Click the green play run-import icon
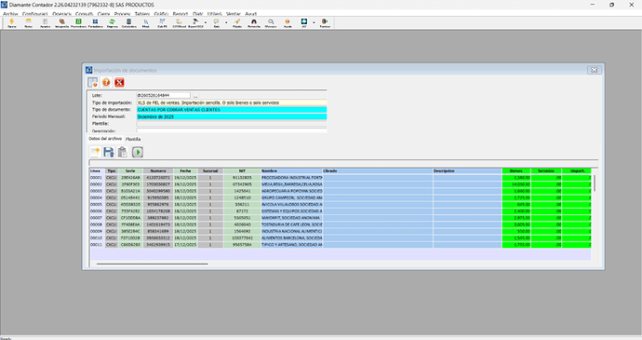The image size is (642, 340). (138, 152)
